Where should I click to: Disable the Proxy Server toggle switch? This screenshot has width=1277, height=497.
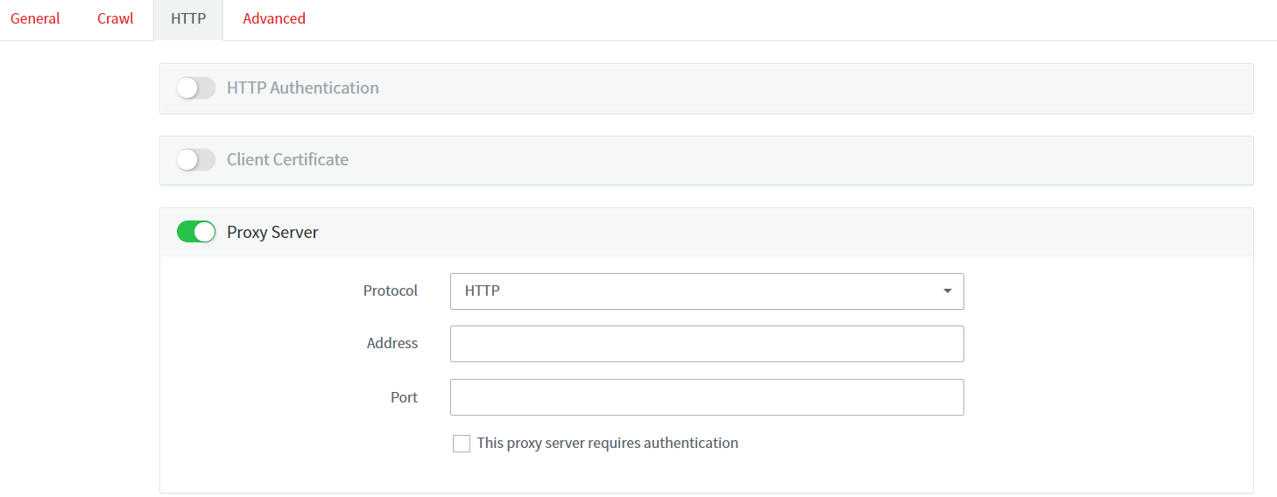pos(195,232)
